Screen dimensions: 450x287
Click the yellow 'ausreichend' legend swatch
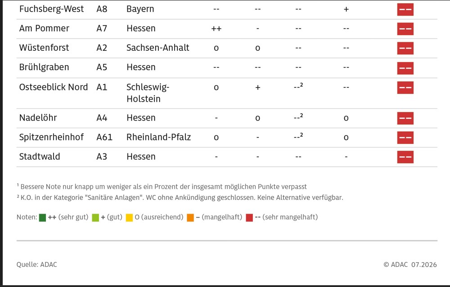pos(130,218)
